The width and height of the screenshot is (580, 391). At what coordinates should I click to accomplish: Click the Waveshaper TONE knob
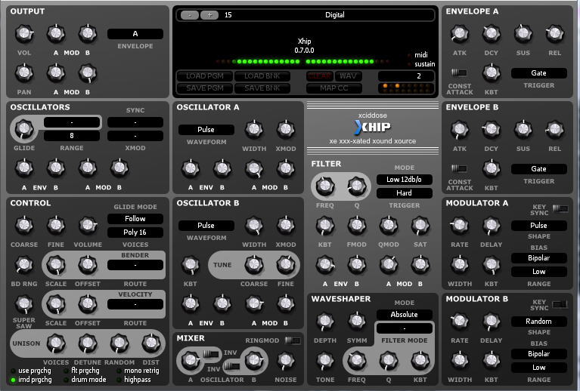tap(324, 360)
